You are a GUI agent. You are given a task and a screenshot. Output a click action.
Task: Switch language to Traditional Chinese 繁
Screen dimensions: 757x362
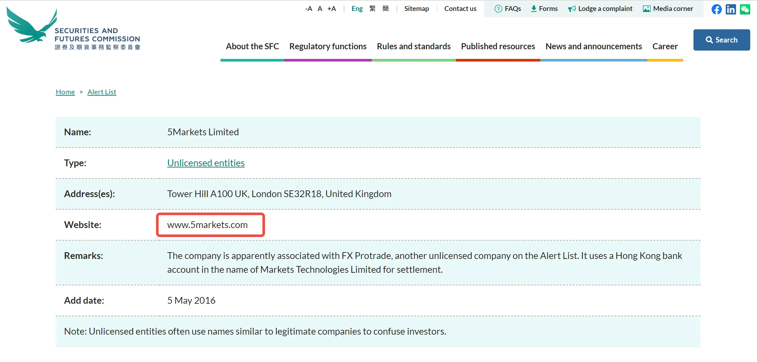[372, 9]
